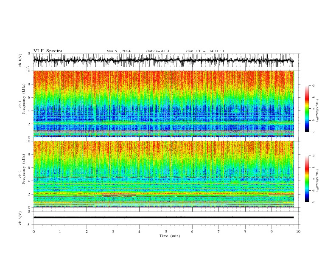The image size is (336, 260).
Task: Click the log(PSD) label beside ch.1 color bar
Action: (318, 111)
